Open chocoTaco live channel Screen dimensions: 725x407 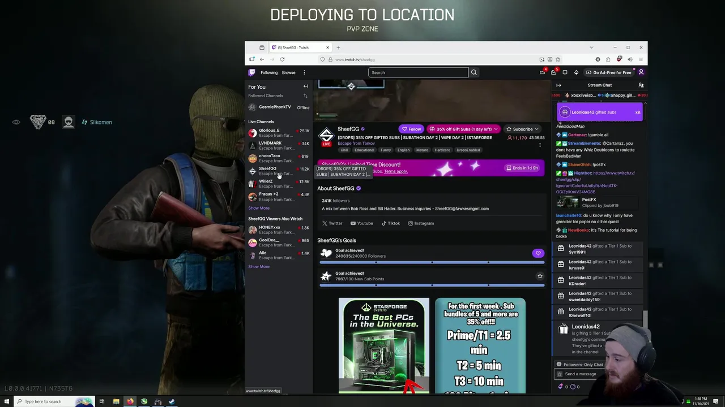[279, 158]
